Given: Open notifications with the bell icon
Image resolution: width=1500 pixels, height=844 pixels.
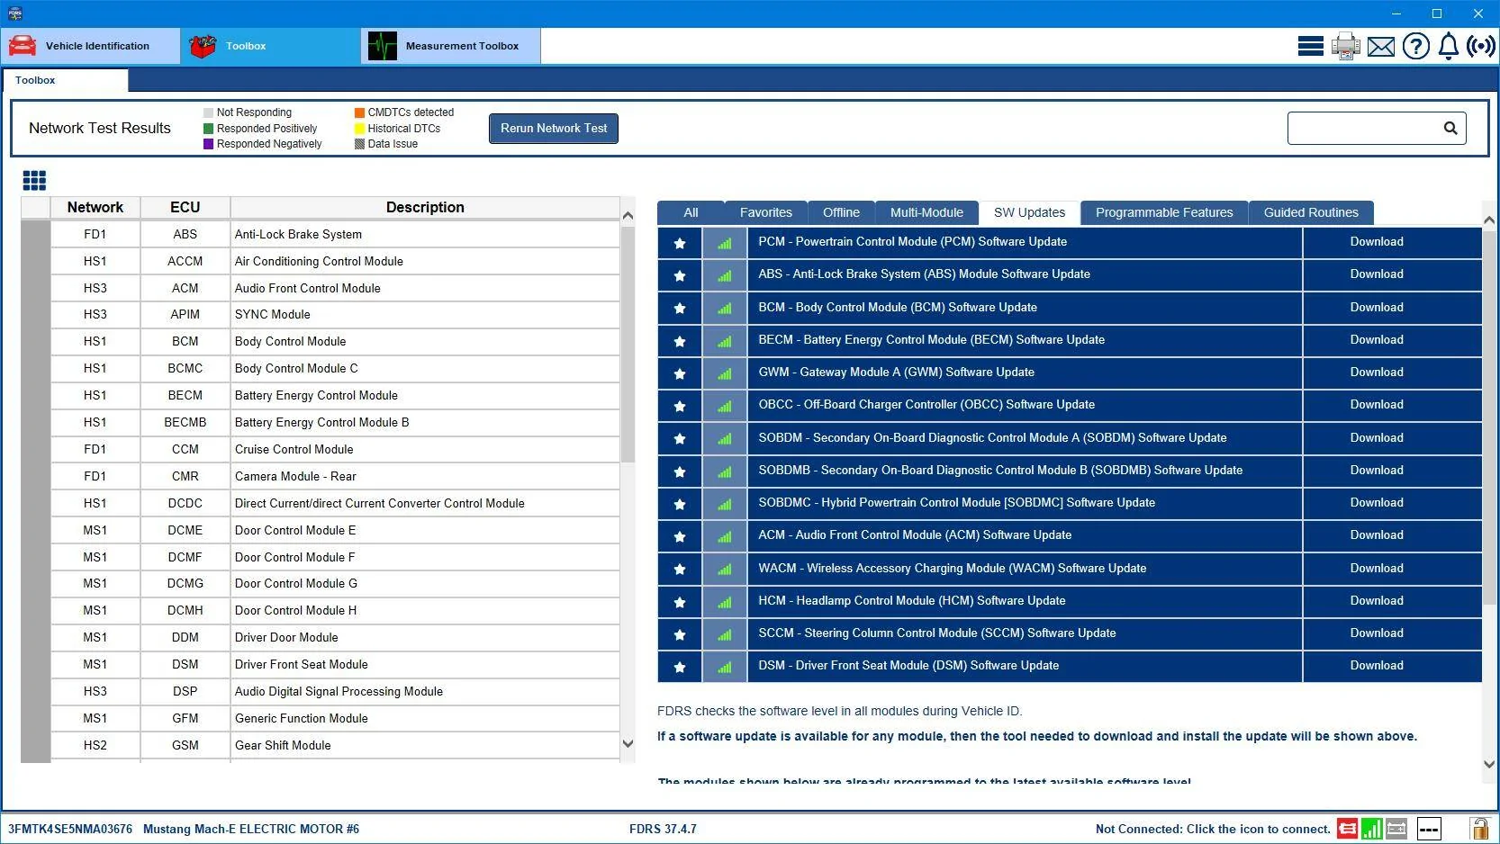Looking at the screenshot, I should [1448, 46].
